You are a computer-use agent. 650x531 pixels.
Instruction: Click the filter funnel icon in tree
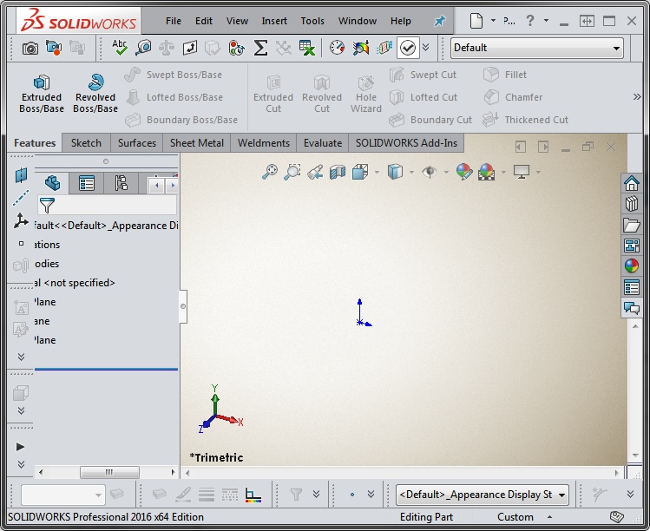[x=47, y=205]
